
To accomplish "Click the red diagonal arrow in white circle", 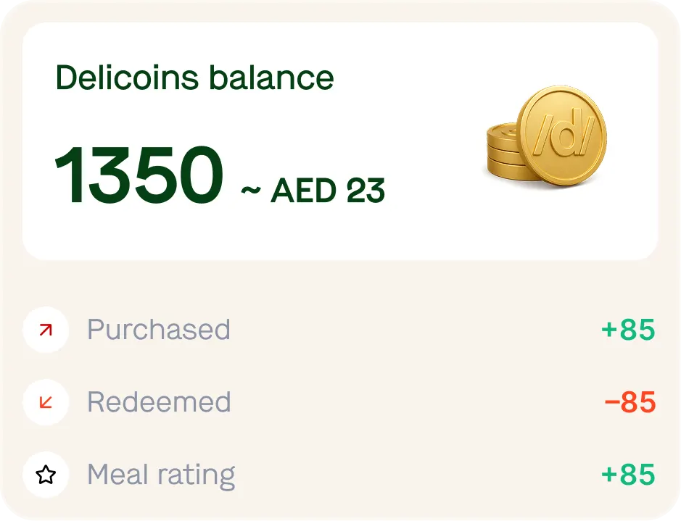I will point(45,330).
